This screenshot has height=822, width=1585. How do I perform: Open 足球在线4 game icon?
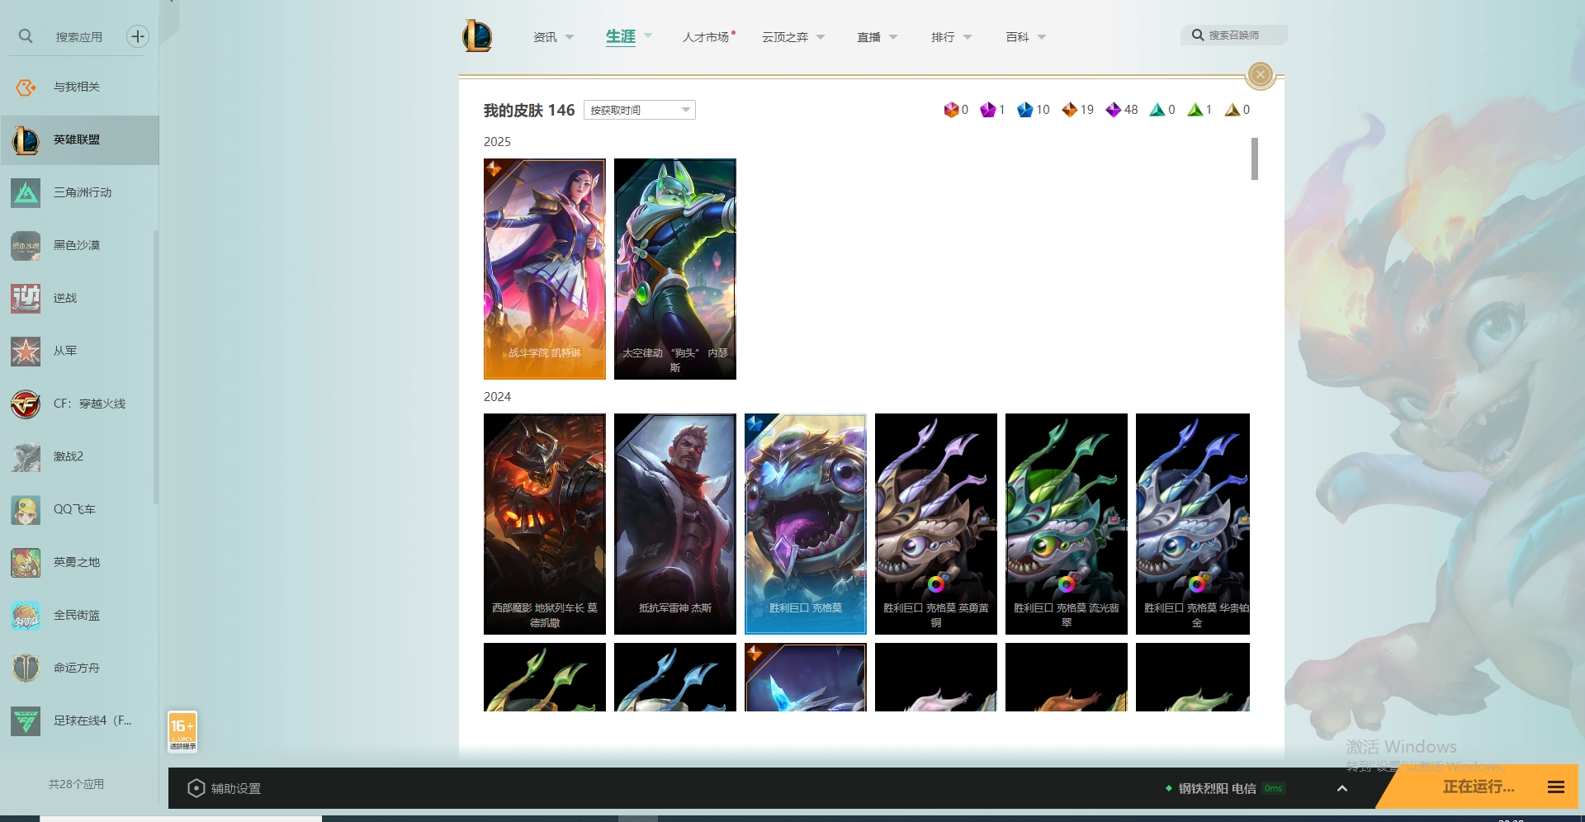point(26,720)
